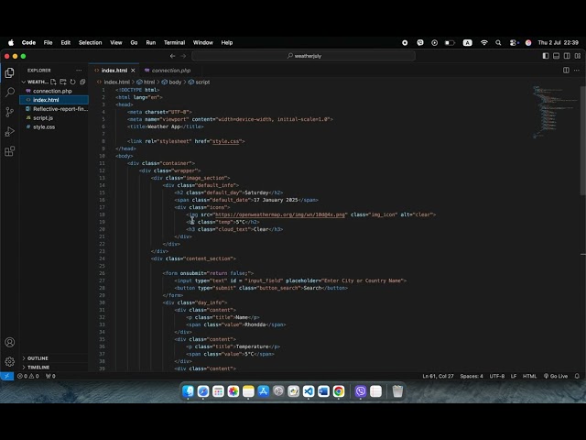
Task: Open macOS Control Center in menu bar
Action: coord(514,43)
